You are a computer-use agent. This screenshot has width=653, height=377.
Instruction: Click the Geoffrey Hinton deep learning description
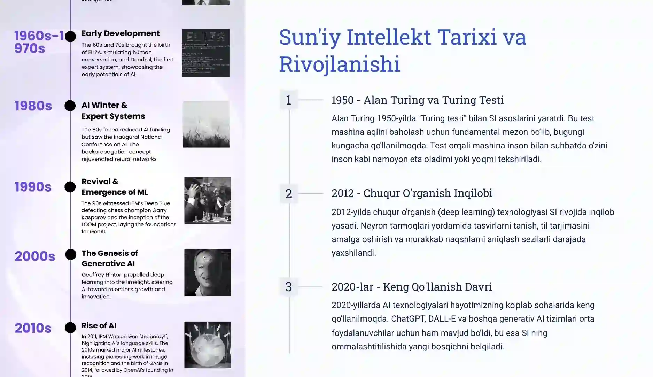[127, 286]
